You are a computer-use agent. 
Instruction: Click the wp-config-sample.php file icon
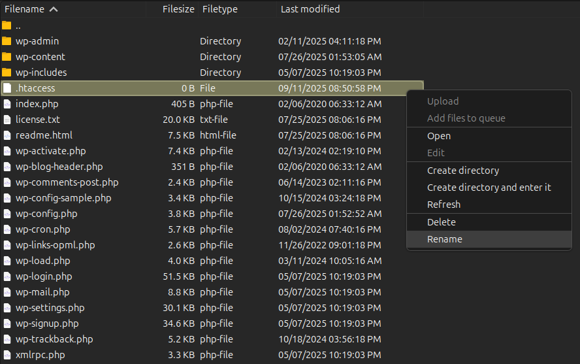pos(7,198)
